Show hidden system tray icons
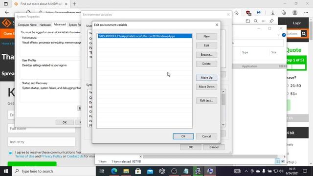 (x=246, y=171)
